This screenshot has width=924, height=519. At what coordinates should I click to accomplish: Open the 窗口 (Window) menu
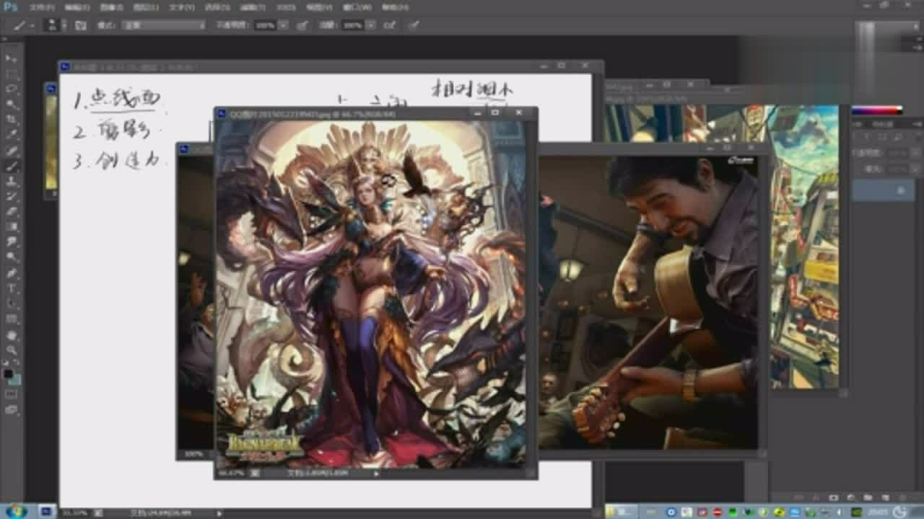tap(359, 7)
